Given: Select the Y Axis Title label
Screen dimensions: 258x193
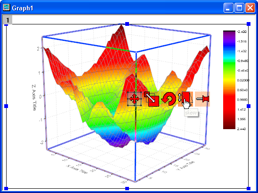Looking at the screenshot, I should pos(185,166).
